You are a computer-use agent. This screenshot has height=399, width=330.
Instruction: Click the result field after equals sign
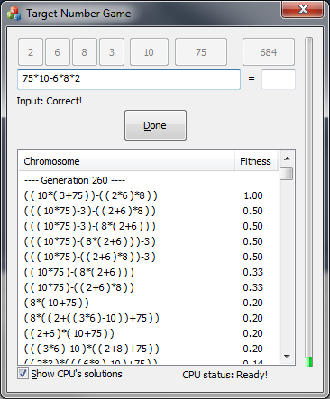[279, 79]
